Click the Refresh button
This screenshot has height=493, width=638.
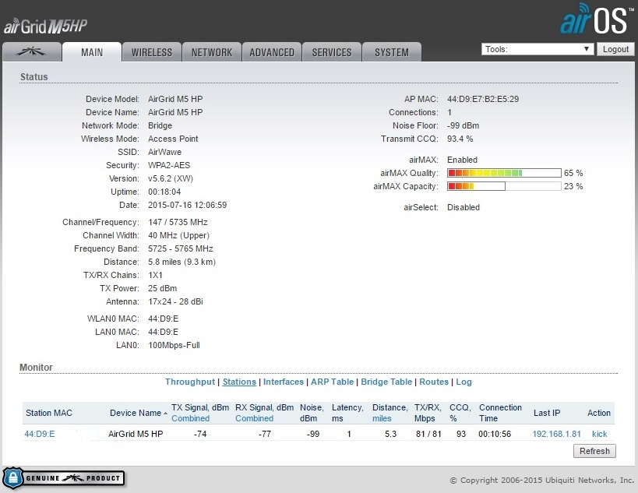tap(594, 451)
